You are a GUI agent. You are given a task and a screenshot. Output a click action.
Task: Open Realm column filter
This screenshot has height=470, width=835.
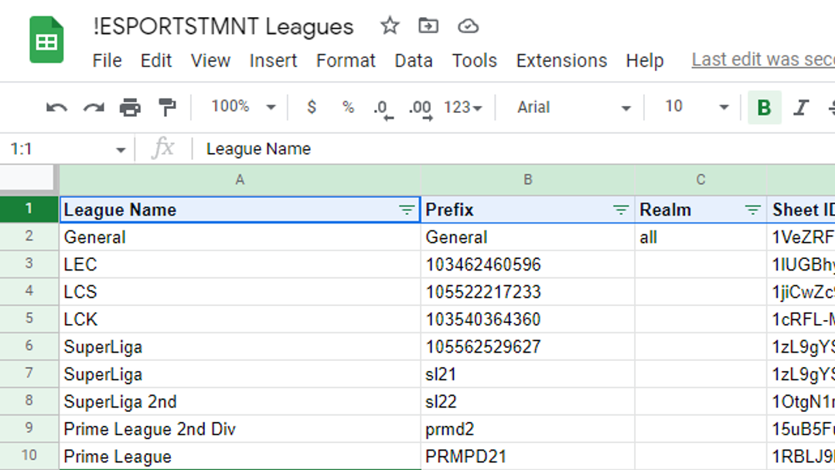[752, 210]
